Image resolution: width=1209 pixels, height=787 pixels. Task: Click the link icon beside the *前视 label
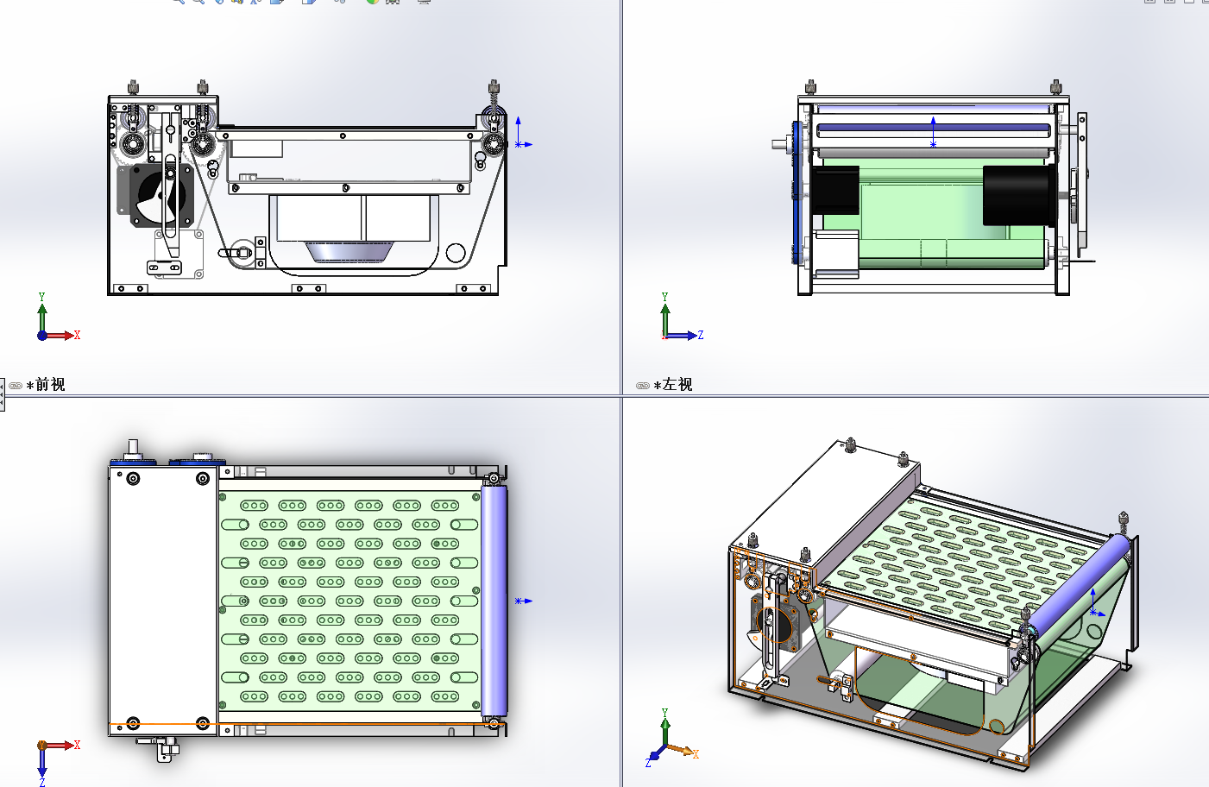point(16,386)
